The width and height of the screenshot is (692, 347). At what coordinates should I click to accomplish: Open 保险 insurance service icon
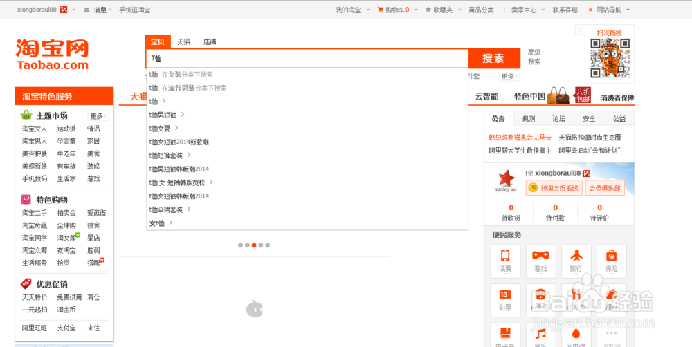click(612, 261)
